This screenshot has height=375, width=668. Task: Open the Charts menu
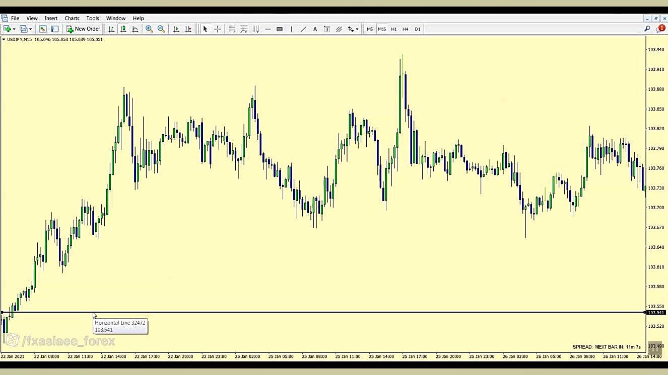(72, 18)
